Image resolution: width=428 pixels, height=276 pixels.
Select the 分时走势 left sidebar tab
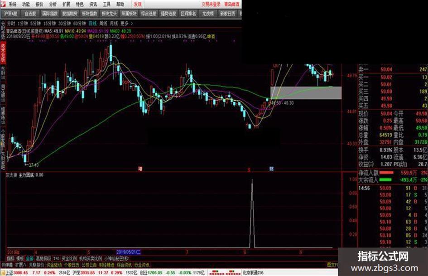click(3, 30)
